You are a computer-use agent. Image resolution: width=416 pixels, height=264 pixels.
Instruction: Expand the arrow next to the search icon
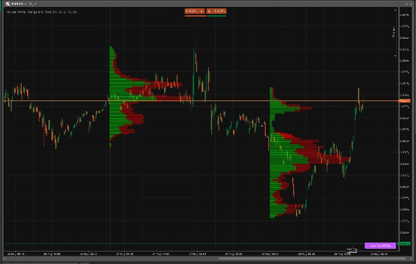tap(35, 4)
